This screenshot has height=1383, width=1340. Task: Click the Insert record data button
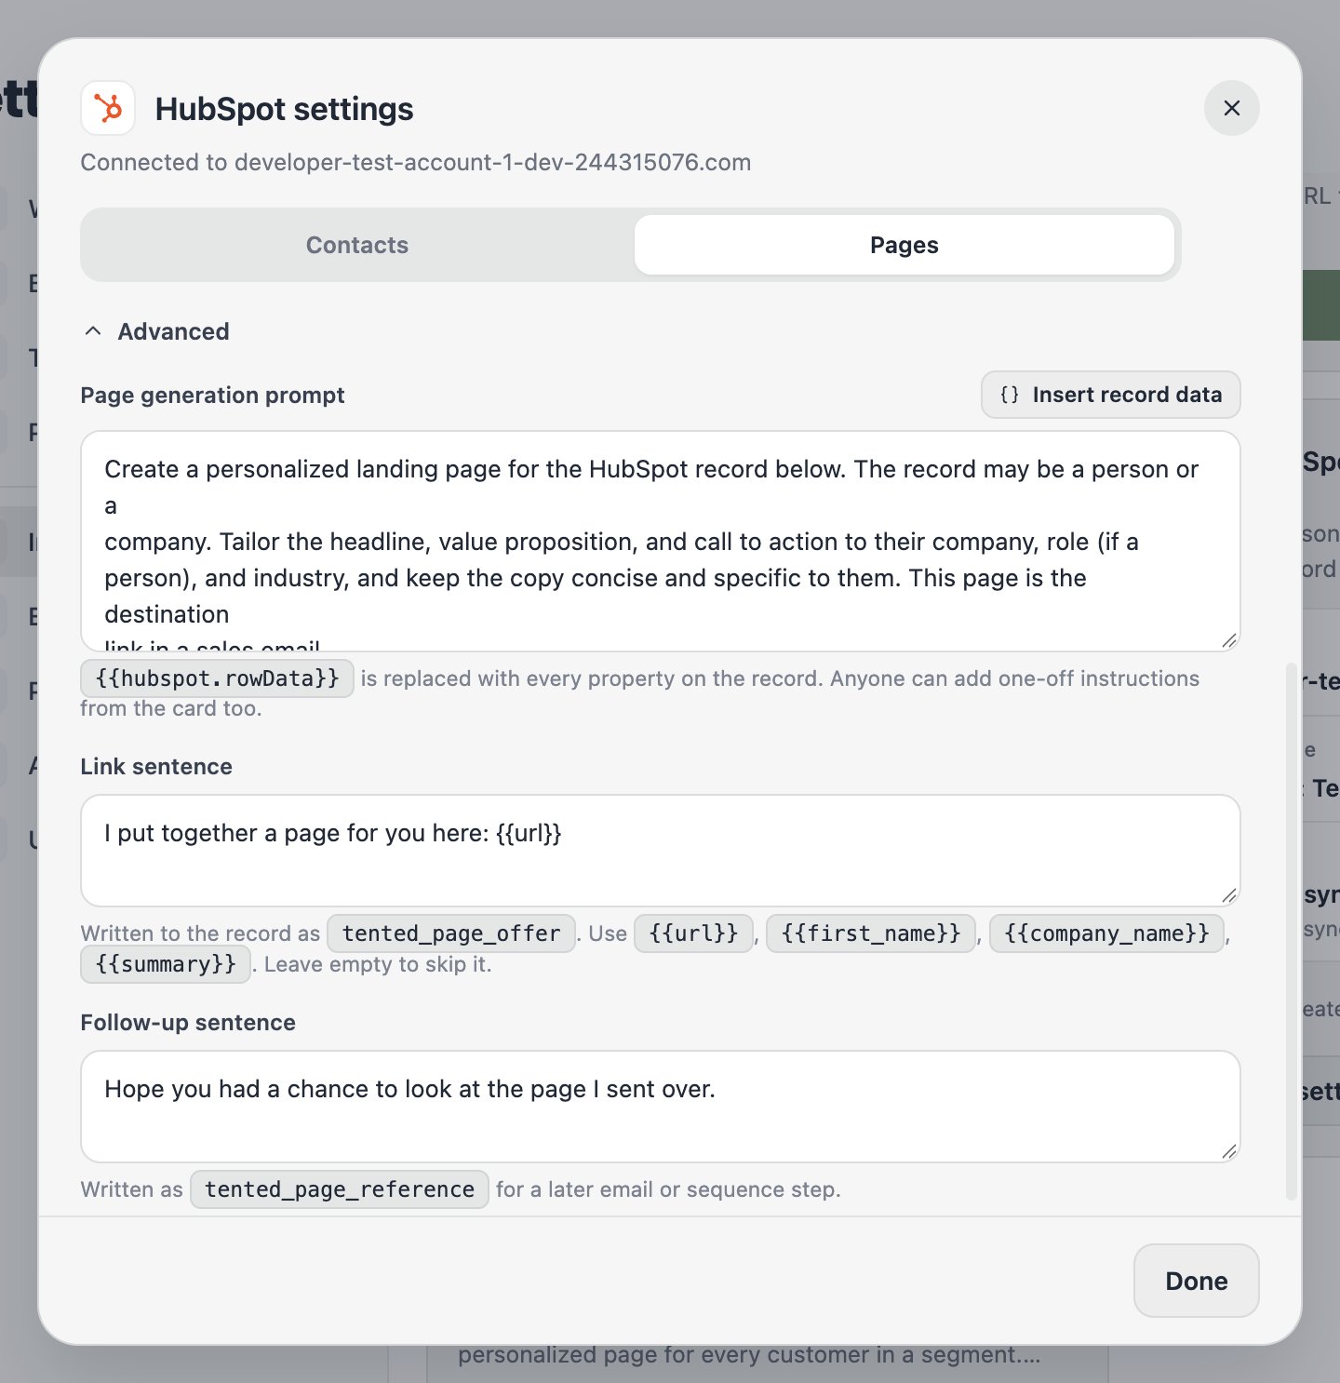tap(1110, 395)
